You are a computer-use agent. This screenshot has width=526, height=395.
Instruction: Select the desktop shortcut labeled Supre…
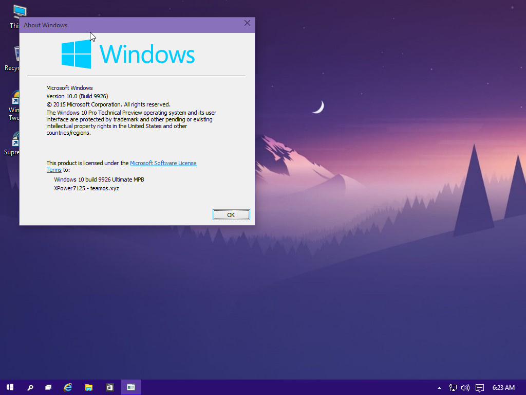point(15,140)
